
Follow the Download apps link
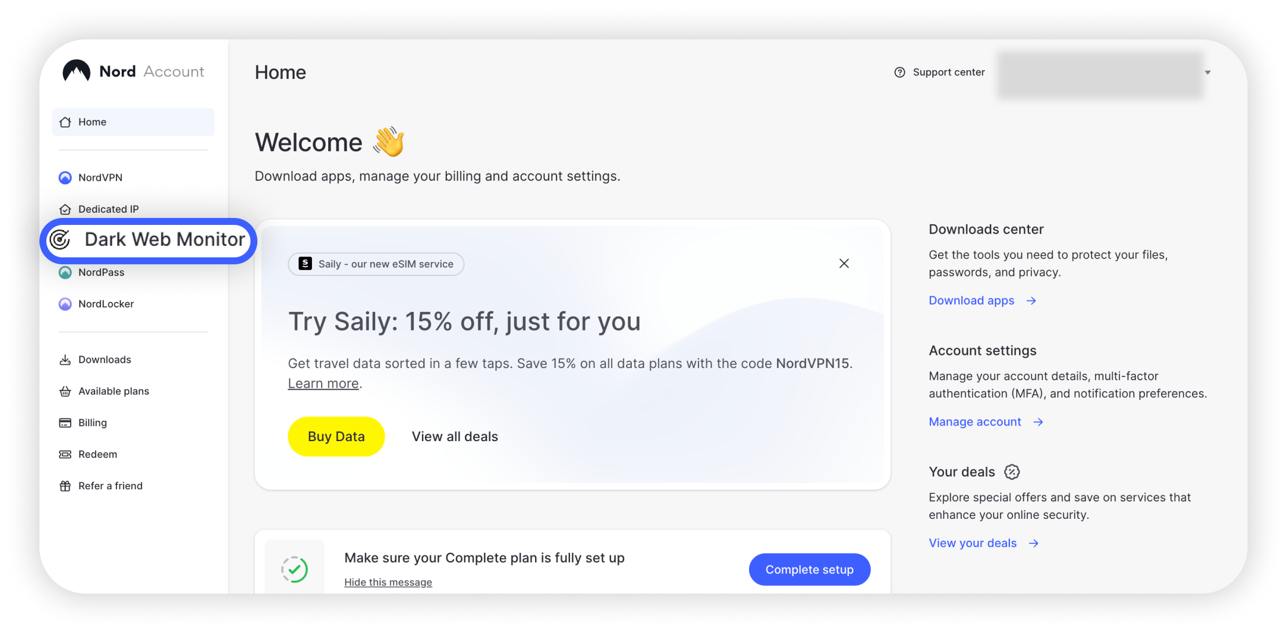[x=972, y=300]
